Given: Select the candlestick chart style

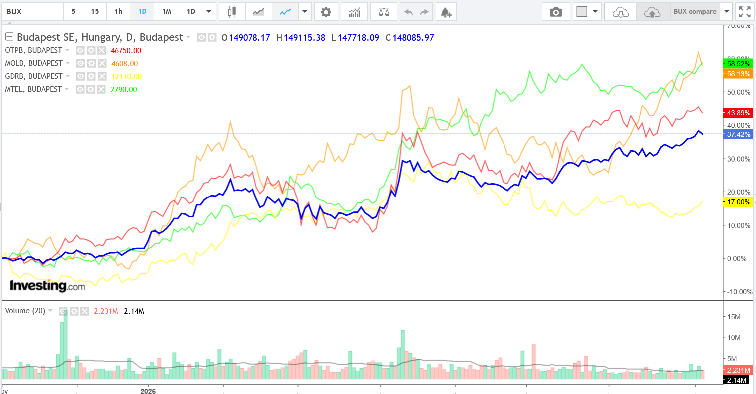Looking at the screenshot, I should tap(231, 12).
